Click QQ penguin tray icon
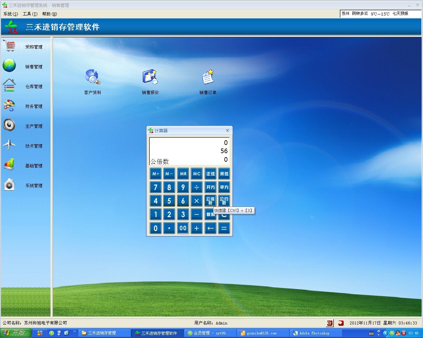The height and width of the screenshot is (338, 423). pos(398,333)
